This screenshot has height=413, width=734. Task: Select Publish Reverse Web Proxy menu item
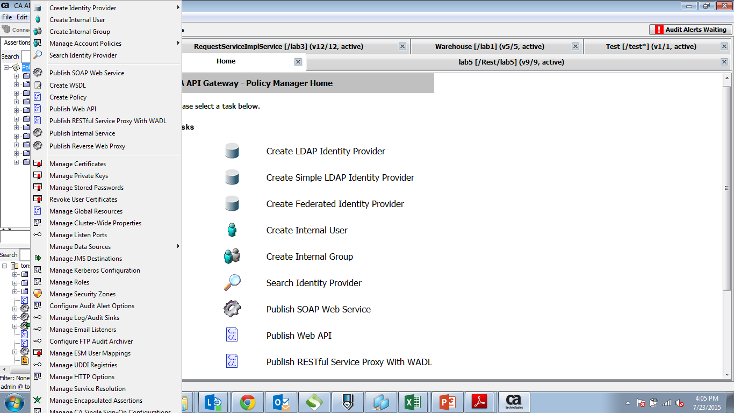(x=106, y=146)
